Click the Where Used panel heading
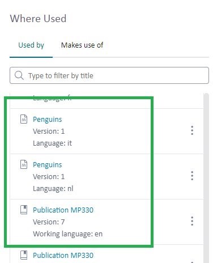213x263 pixels. pos(38,19)
